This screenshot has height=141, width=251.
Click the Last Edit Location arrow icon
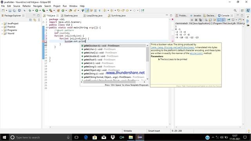pos(118,11)
